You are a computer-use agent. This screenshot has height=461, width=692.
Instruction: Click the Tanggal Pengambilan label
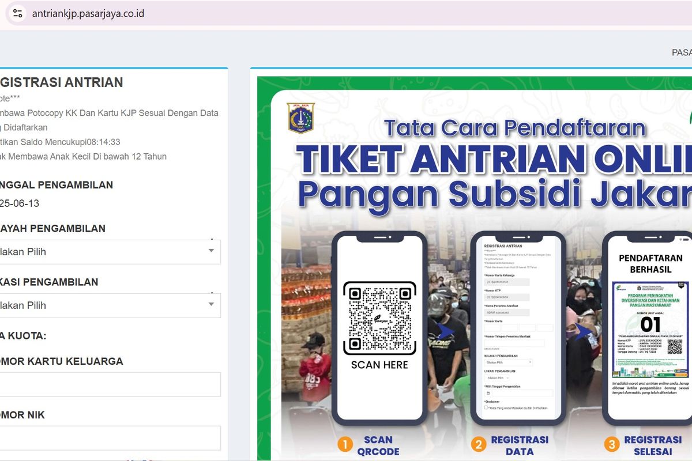click(57, 185)
